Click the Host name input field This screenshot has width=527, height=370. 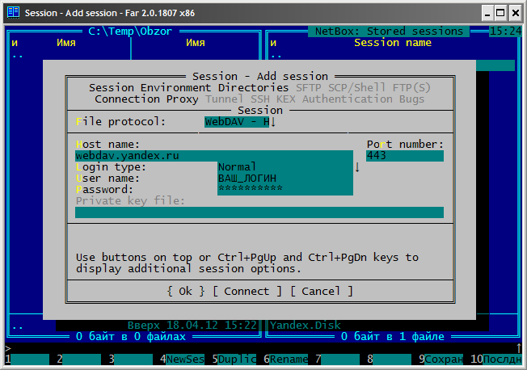213,156
